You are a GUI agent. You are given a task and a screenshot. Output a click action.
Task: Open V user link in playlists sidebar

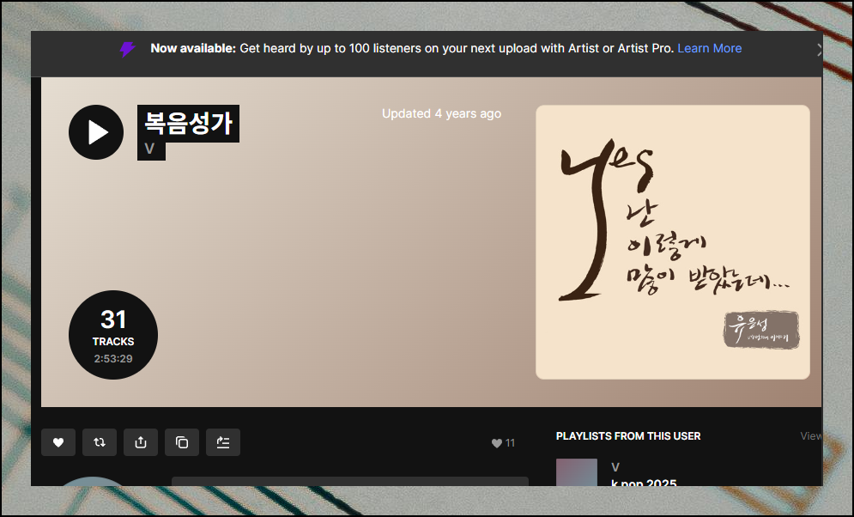pyautogui.click(x=615, y=467)
